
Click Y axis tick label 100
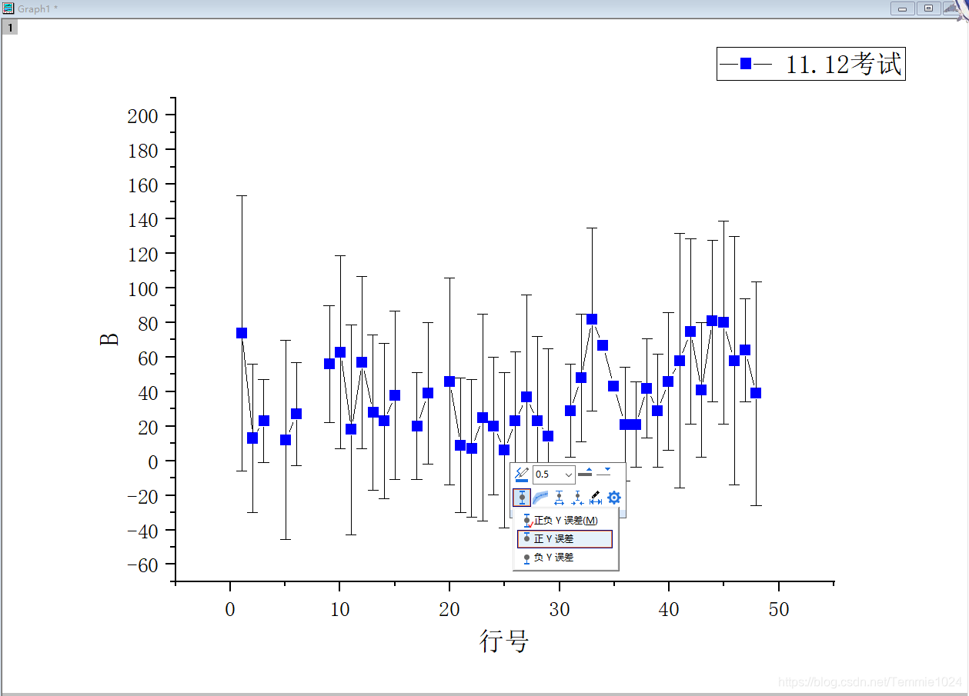pos(142,289)
